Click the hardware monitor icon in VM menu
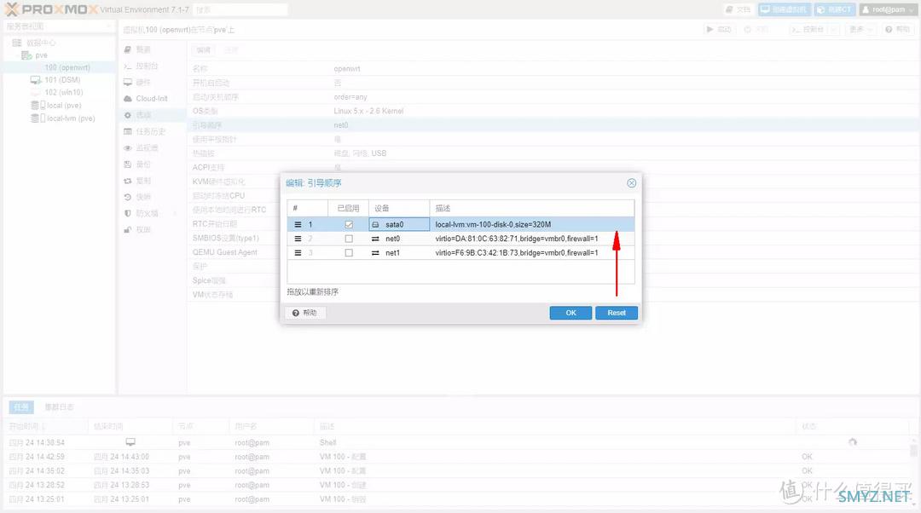The height and width of the screenshot is (513, 921). 127,83
